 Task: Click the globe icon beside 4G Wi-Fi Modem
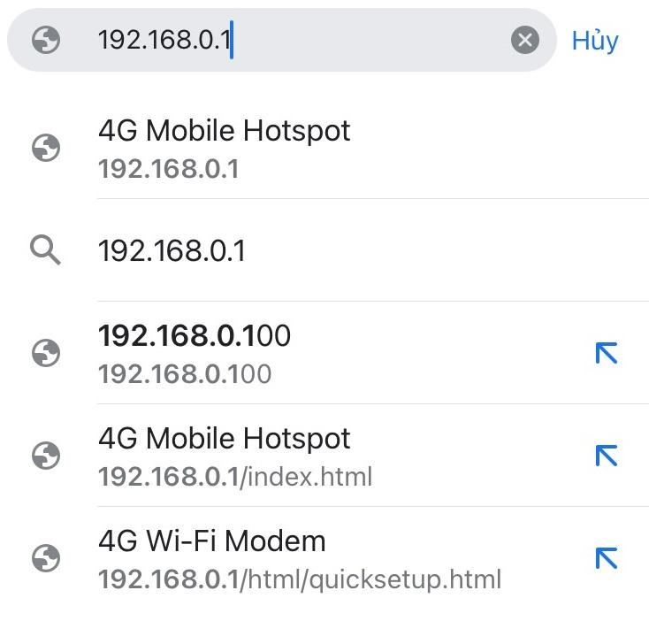click(x=46, y=558)
